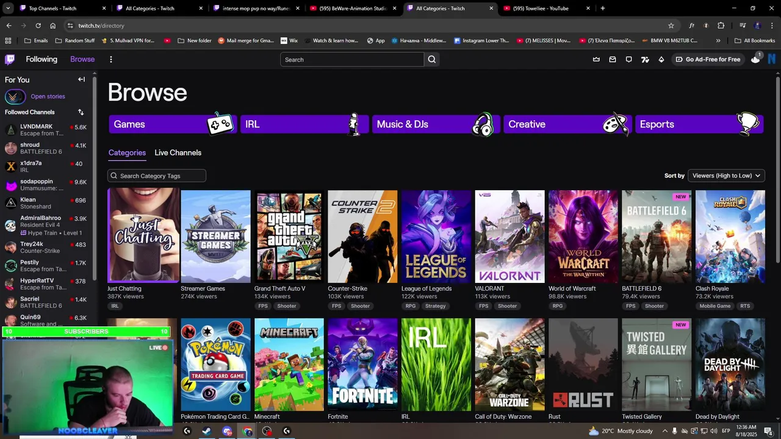Viewport: 781px width, 439px height.
Task: Open the Browse page link
Action: pos(82,59)
